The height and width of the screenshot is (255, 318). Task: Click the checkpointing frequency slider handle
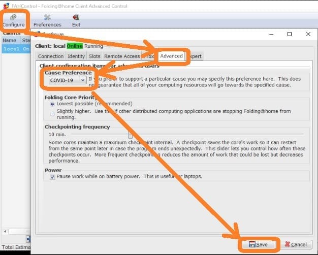[x=131, y=135]
